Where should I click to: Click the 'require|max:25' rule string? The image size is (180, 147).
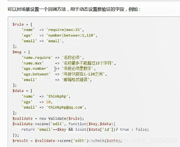tap(64, 30)
